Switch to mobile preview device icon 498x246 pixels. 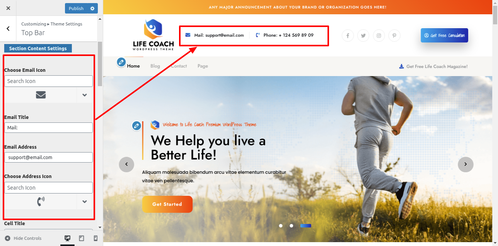(96, 238)
